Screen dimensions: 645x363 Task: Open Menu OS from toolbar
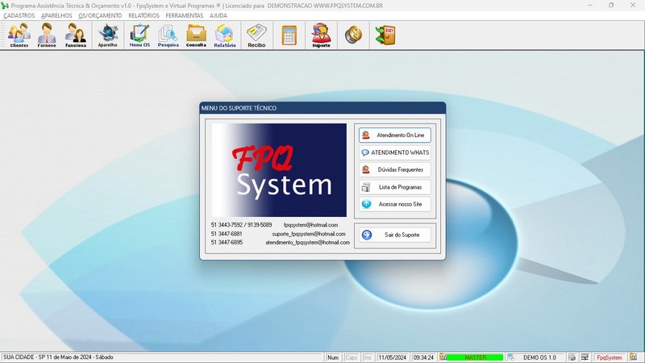click(139, 35)
